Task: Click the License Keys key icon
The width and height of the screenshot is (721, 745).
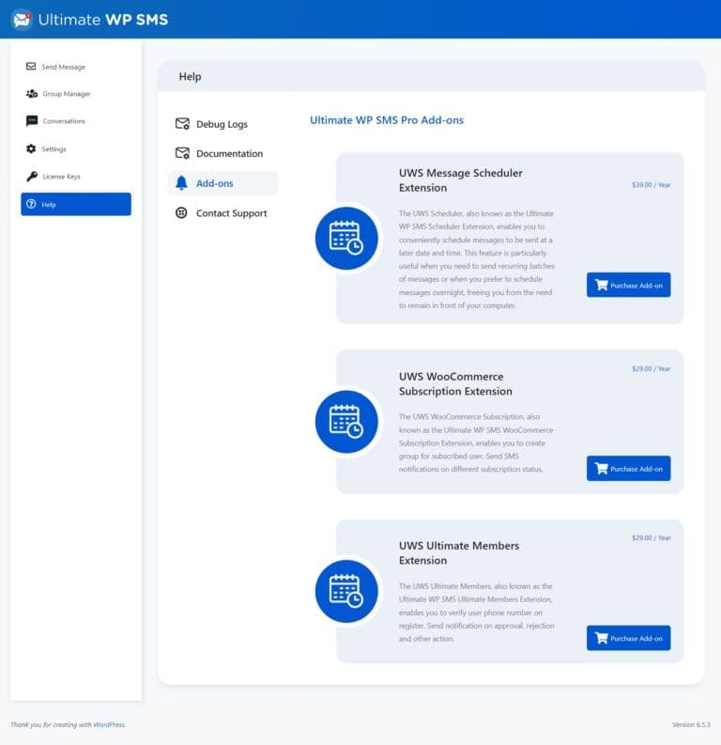Action: click(32, 177)
